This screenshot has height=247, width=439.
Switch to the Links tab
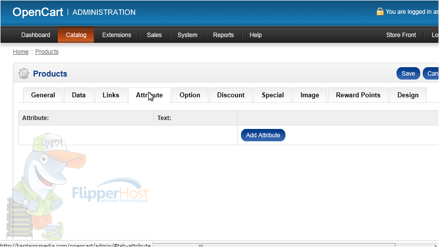[x=111, y=95]
